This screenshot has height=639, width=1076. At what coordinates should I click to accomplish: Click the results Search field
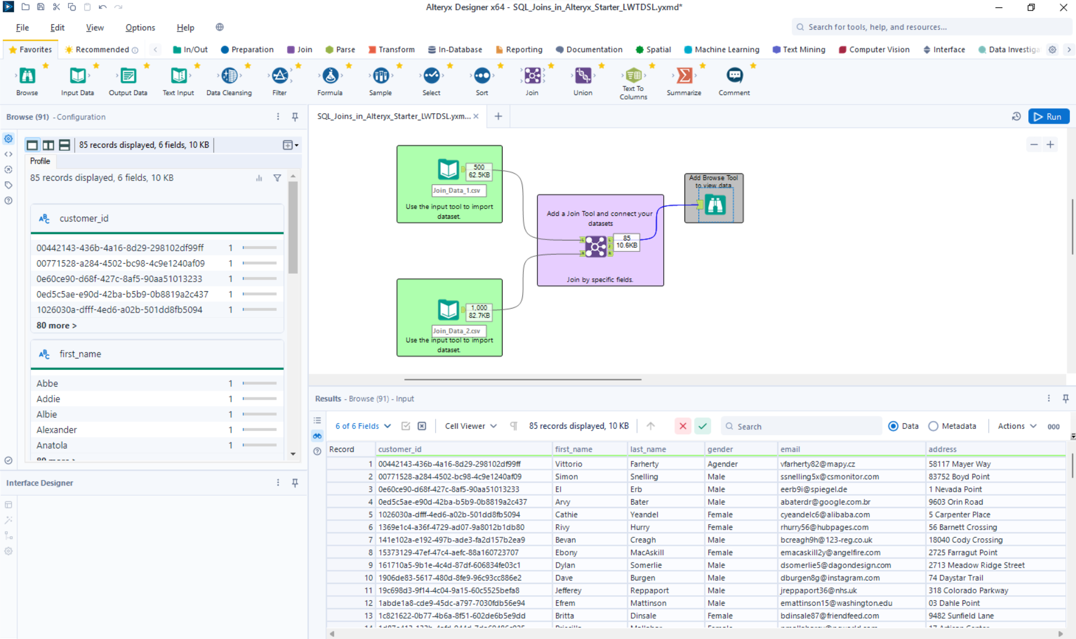tap(803, 427)
